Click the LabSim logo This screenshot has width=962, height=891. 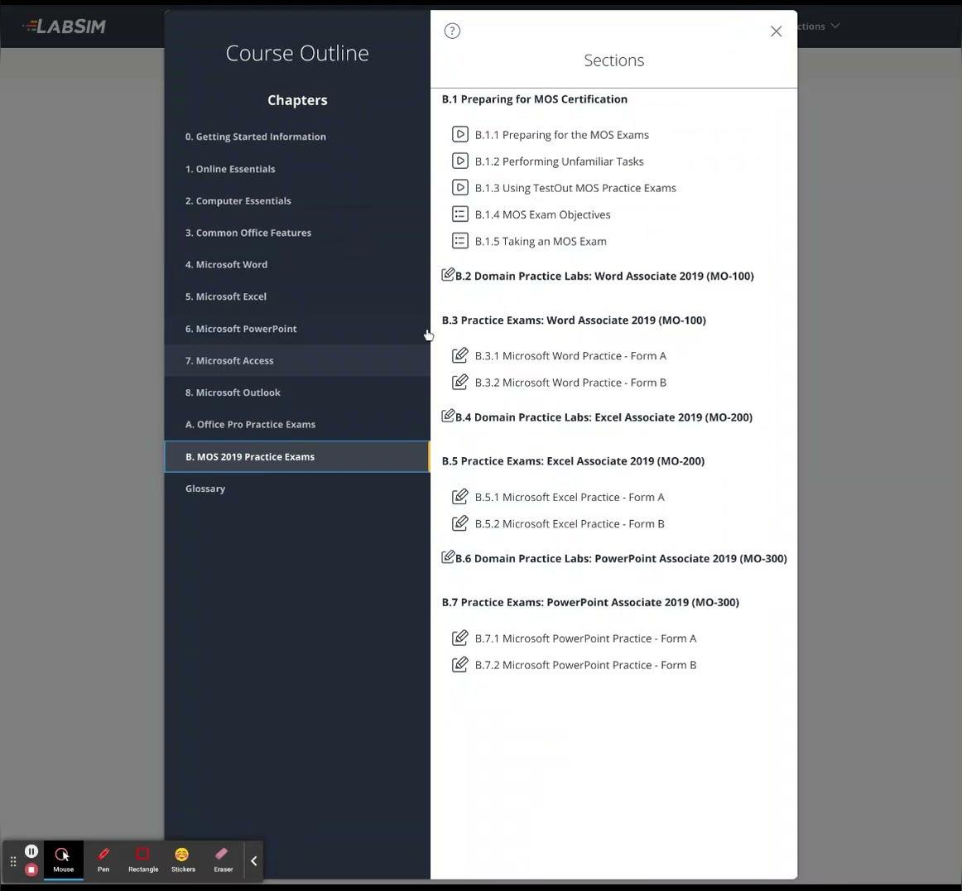[x=64, y=26]
